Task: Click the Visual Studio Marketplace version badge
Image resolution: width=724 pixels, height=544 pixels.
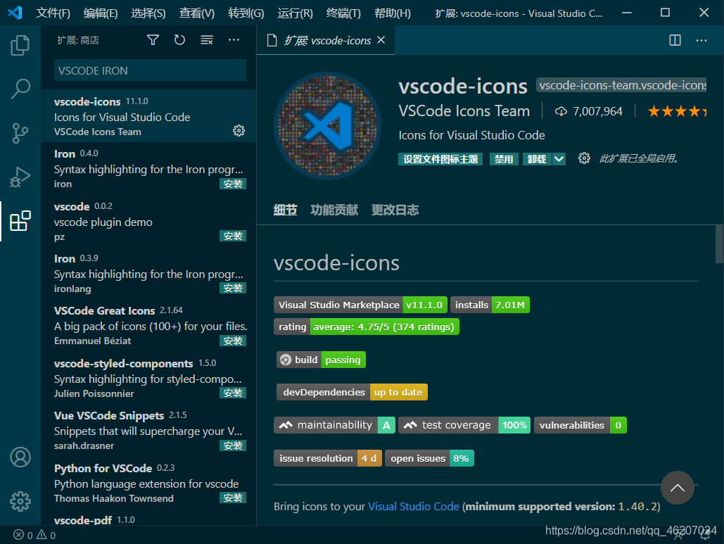Action: click(x=360, y=305)
